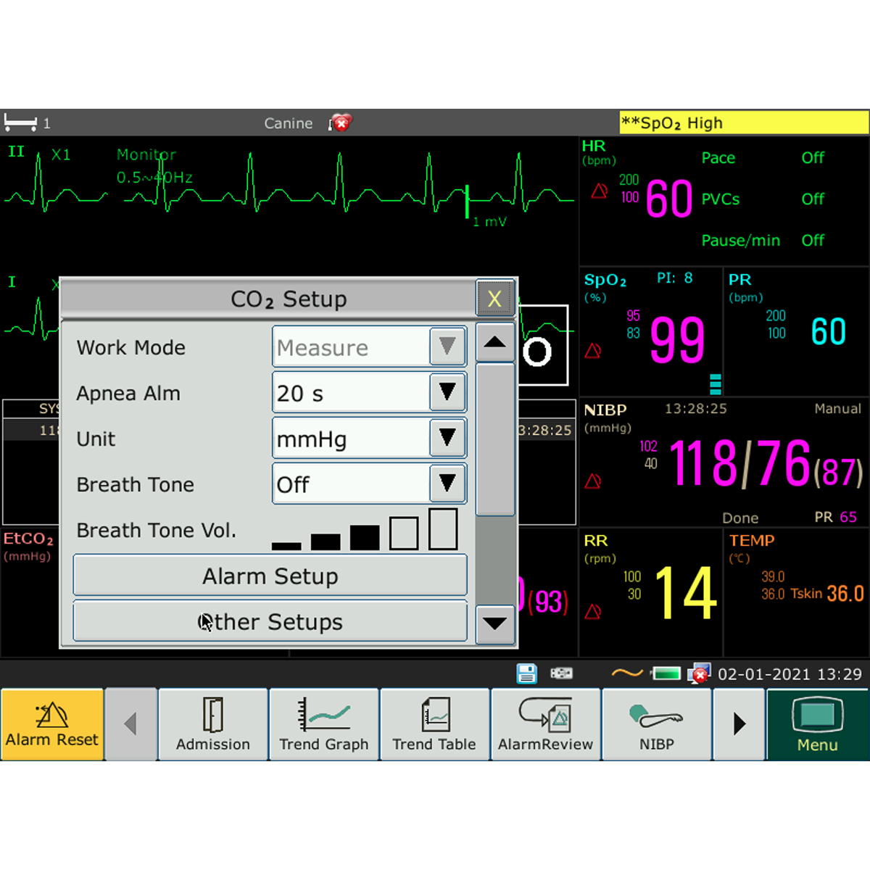The image size is (870, 870).
Task: Open Other Setups in CO₂ Setup
Action: (270, 621)
